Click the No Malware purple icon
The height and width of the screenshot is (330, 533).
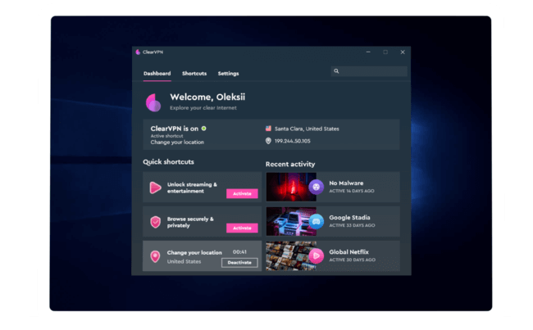(317, 187)
